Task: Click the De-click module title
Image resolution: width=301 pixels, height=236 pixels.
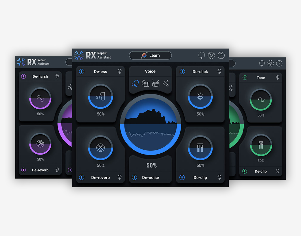Action: click(200, 72)
